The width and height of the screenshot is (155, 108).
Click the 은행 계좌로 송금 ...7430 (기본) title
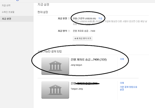click(89, 60)
